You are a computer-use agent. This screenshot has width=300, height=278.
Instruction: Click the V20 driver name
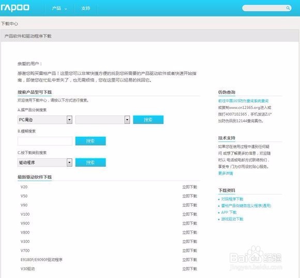pos(24,187)
